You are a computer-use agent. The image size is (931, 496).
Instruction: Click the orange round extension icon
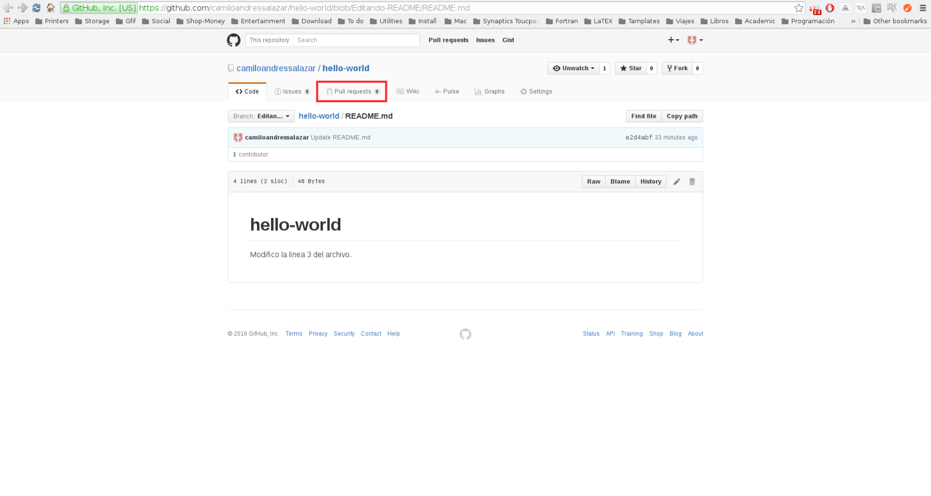point(907,8)
